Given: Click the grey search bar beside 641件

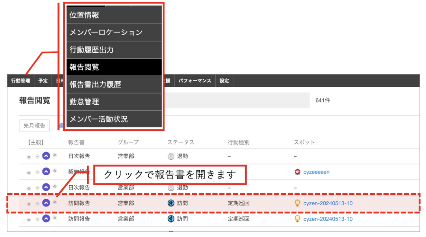Looking at the screenshot, I should (x=237, y=100).
